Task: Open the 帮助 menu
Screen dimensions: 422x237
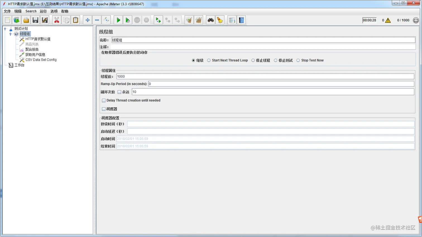Action: (x=64, y=11)
